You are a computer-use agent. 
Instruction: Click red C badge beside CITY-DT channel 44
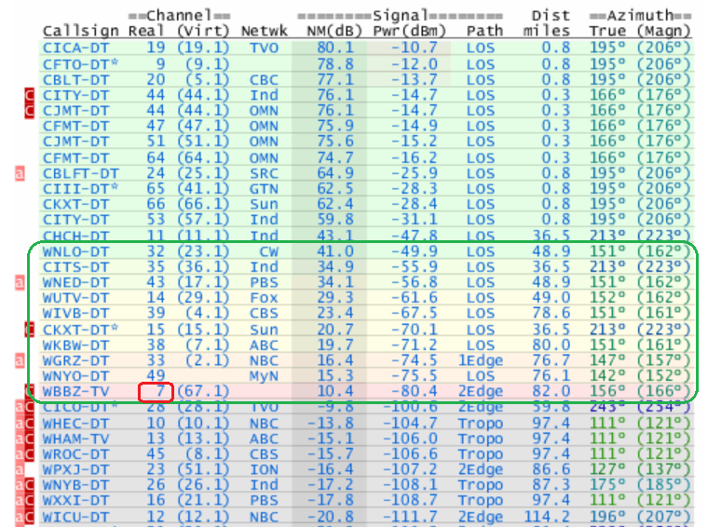click(30, 96)
